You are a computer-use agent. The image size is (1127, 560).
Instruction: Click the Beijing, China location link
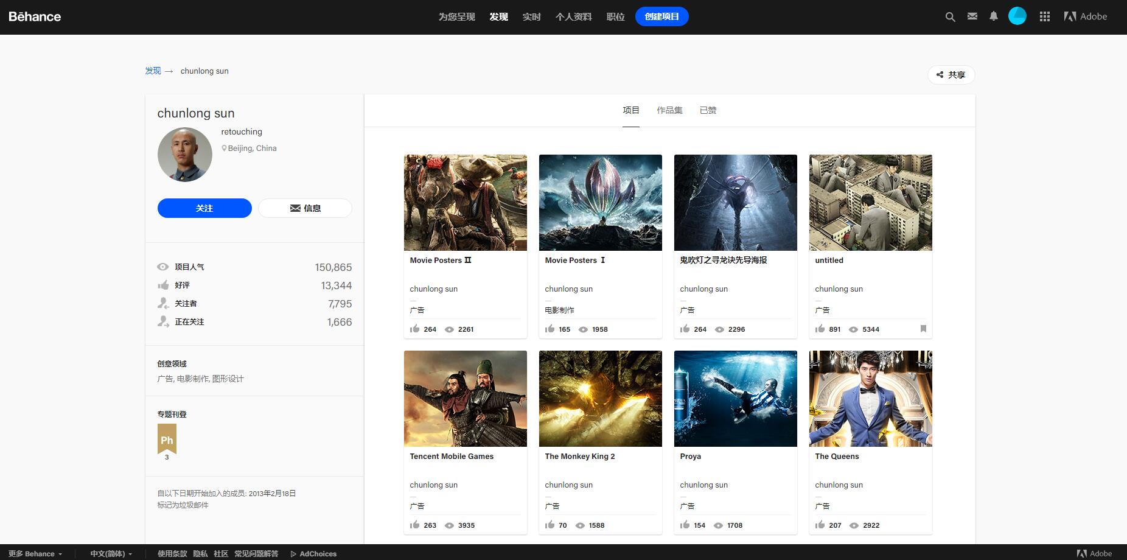[x=252, y=148]
